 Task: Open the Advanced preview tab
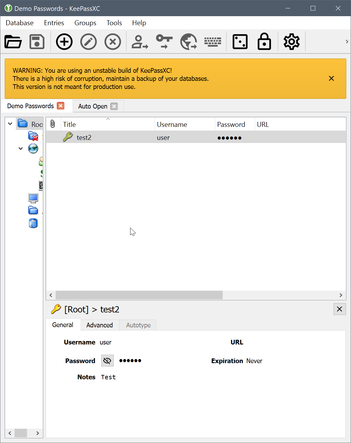click(x=100, y=325)
